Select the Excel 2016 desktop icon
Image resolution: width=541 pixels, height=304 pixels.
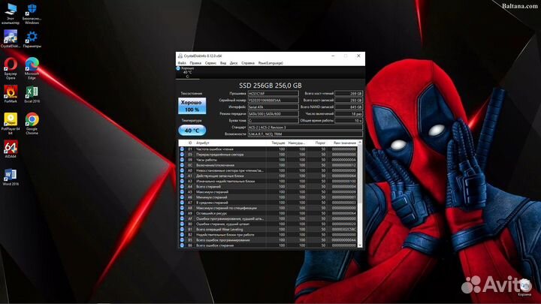tap(32, 94)
